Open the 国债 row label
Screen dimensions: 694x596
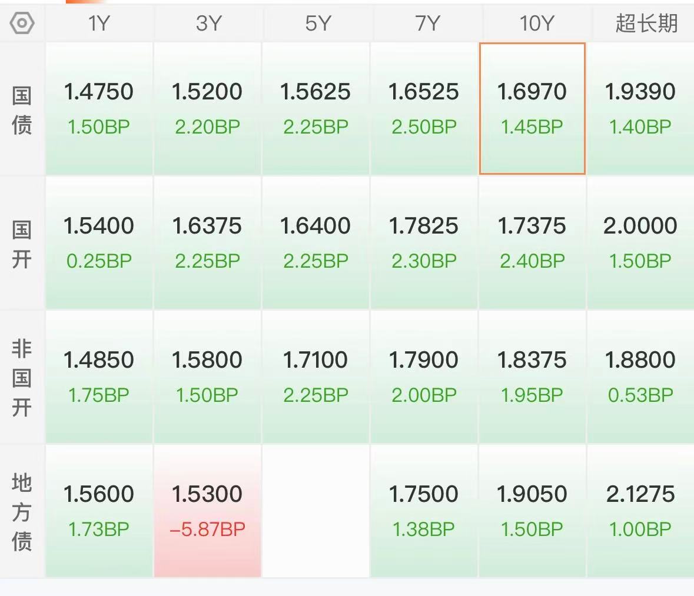point(22,110)
